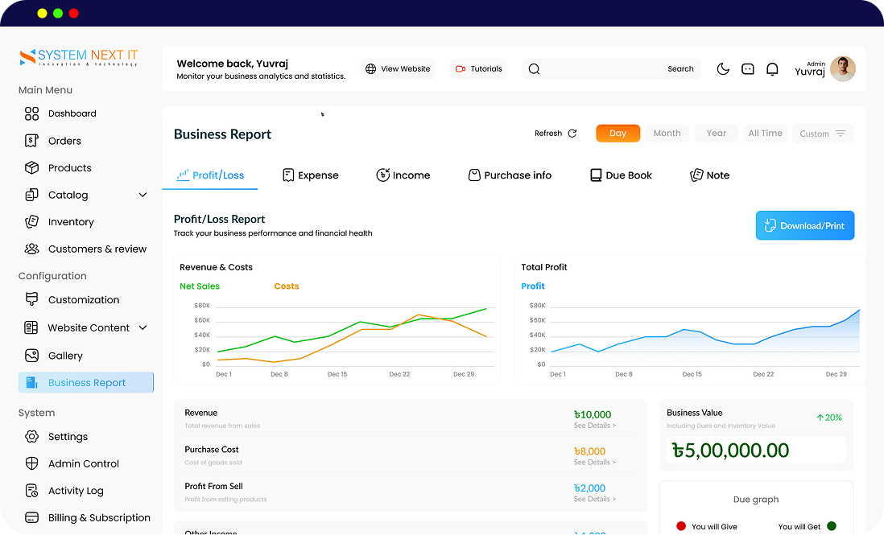Switch to the Income tab
This screenshot has height=535, width=884.
tap(403, 175)
